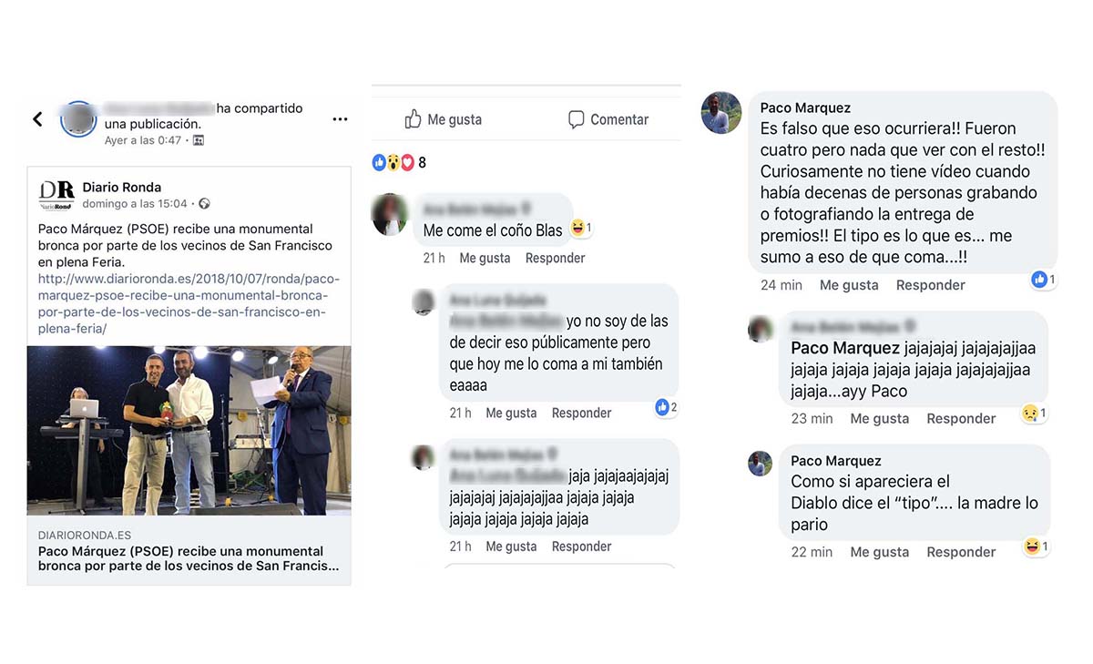
Task: Click the Paco Marquez mention in the reply
Action: 845,348
